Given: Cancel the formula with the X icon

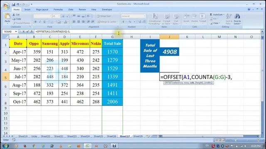Looking at the screenshot, I should click(24, 31).
